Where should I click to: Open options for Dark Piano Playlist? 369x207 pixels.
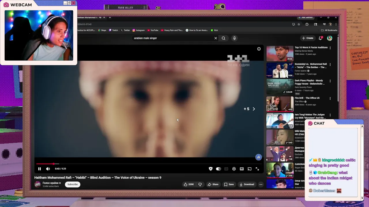330,81
